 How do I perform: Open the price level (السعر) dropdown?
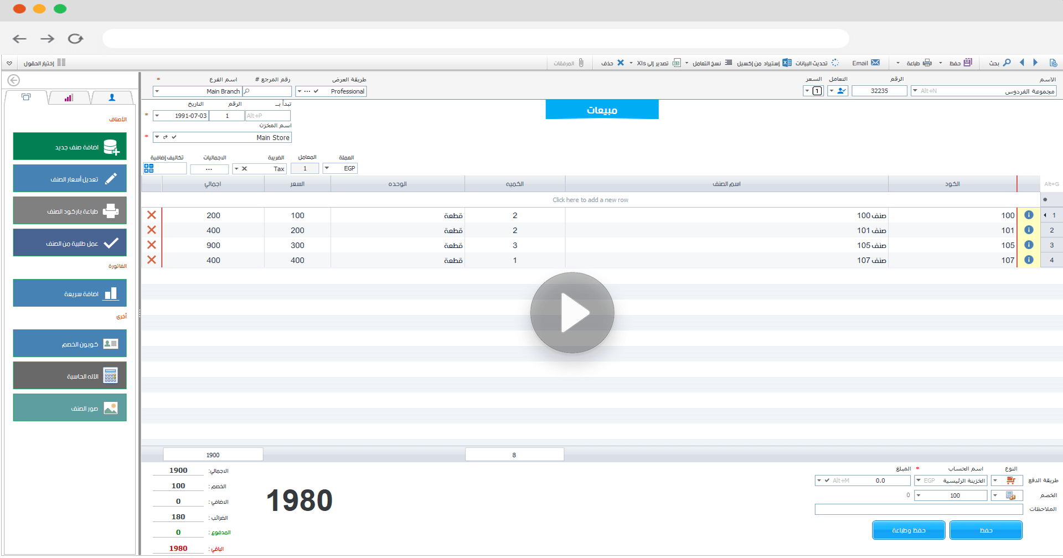(807, 91)
